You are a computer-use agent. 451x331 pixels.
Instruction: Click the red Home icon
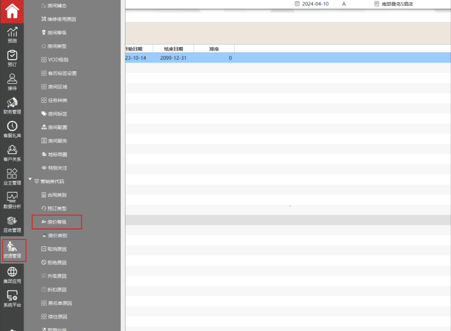(x=12, y=12)
